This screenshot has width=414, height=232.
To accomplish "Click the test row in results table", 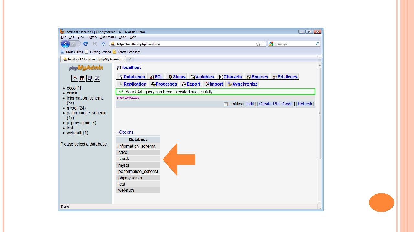I will pyautogui.click(x=138, y=184).
